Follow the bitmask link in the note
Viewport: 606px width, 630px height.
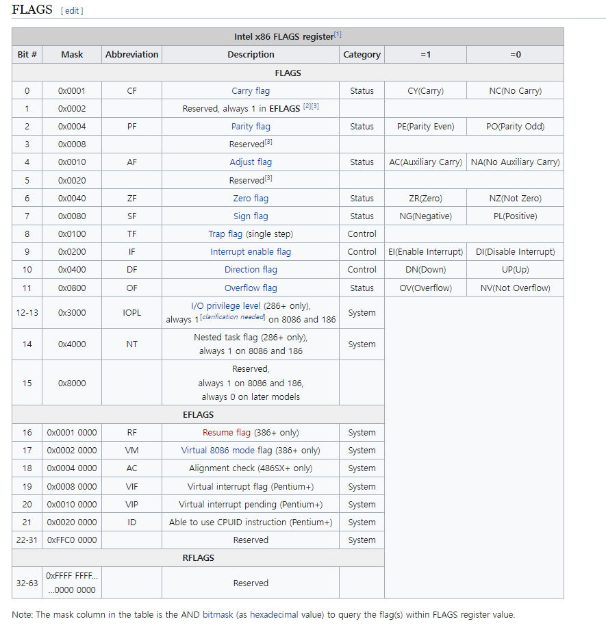pyautogui.click(x=218, y=615)
